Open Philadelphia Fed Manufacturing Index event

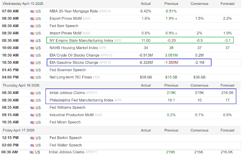point(81,100)
